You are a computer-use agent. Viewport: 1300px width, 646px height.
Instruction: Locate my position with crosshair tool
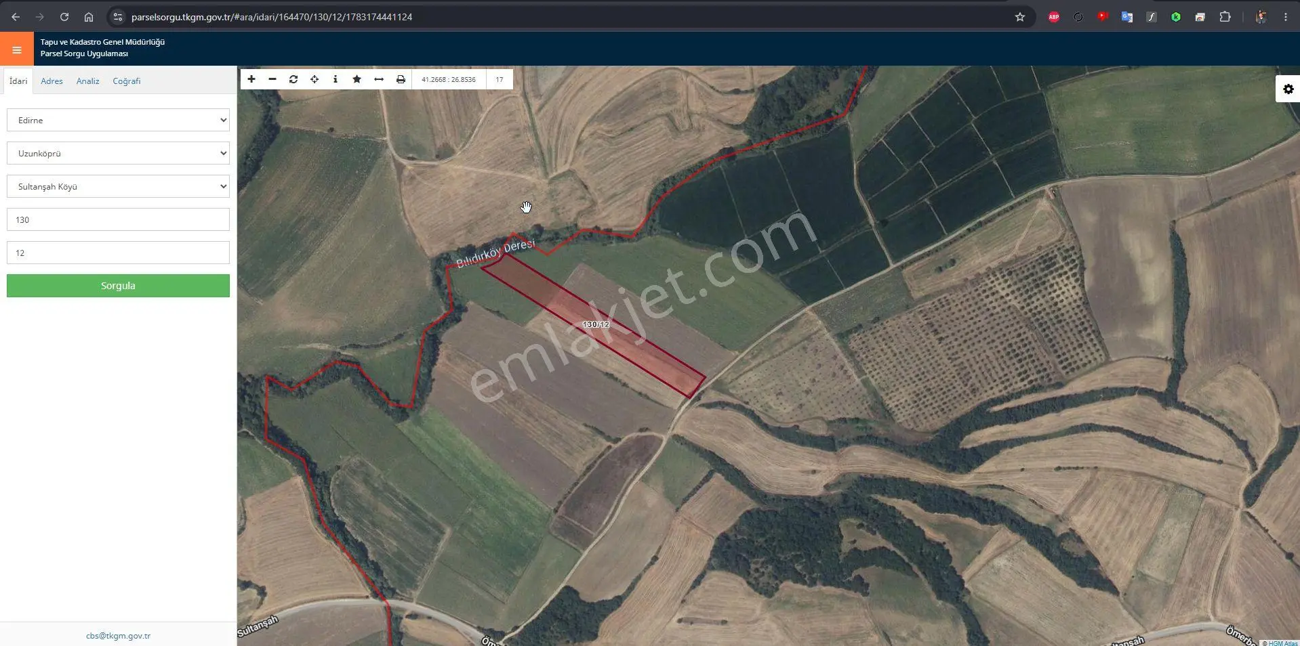314,79
